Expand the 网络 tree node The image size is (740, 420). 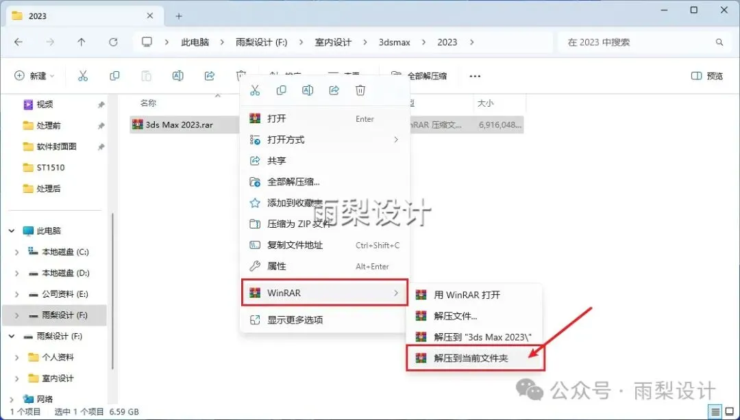point(12,399)
